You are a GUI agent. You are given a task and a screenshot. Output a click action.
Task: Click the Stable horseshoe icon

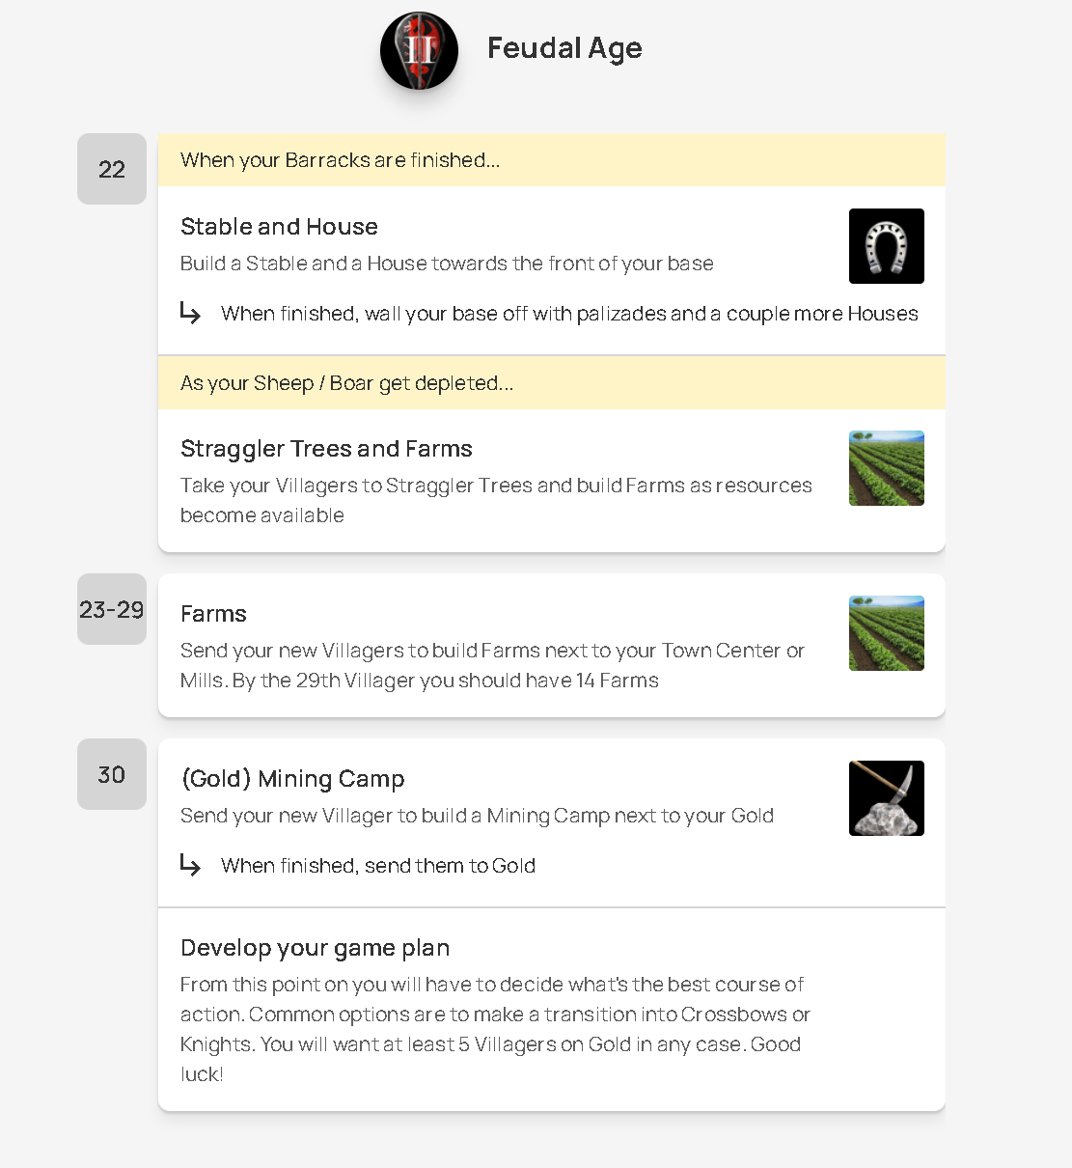(886, 246)
